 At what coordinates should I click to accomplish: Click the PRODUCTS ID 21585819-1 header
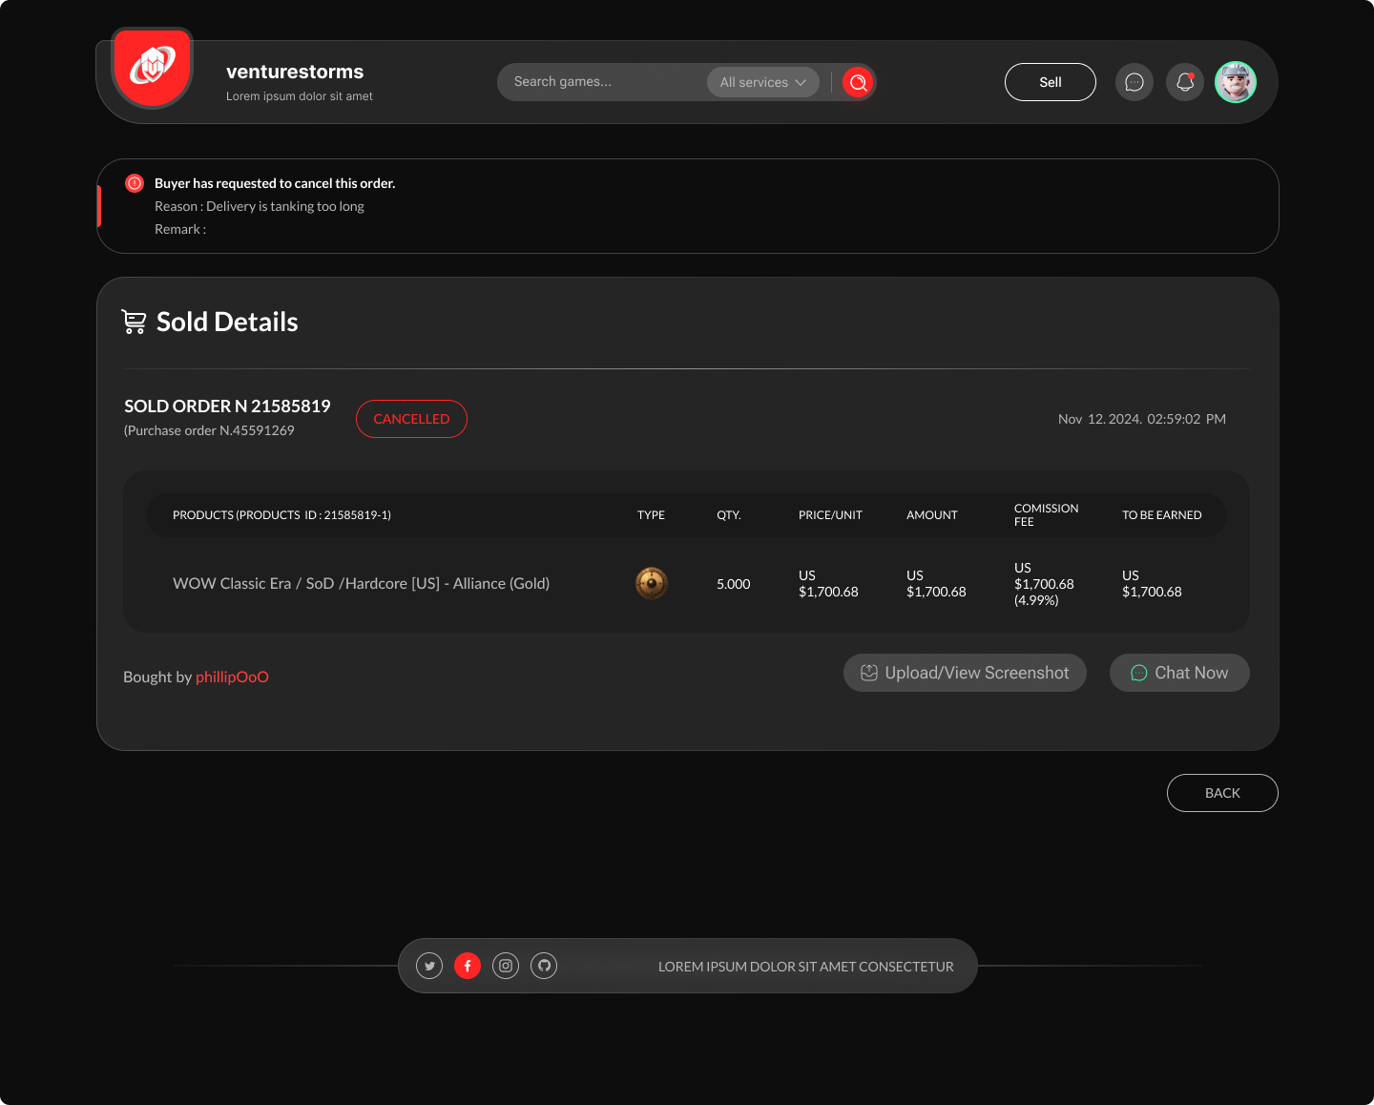[281, 515]
